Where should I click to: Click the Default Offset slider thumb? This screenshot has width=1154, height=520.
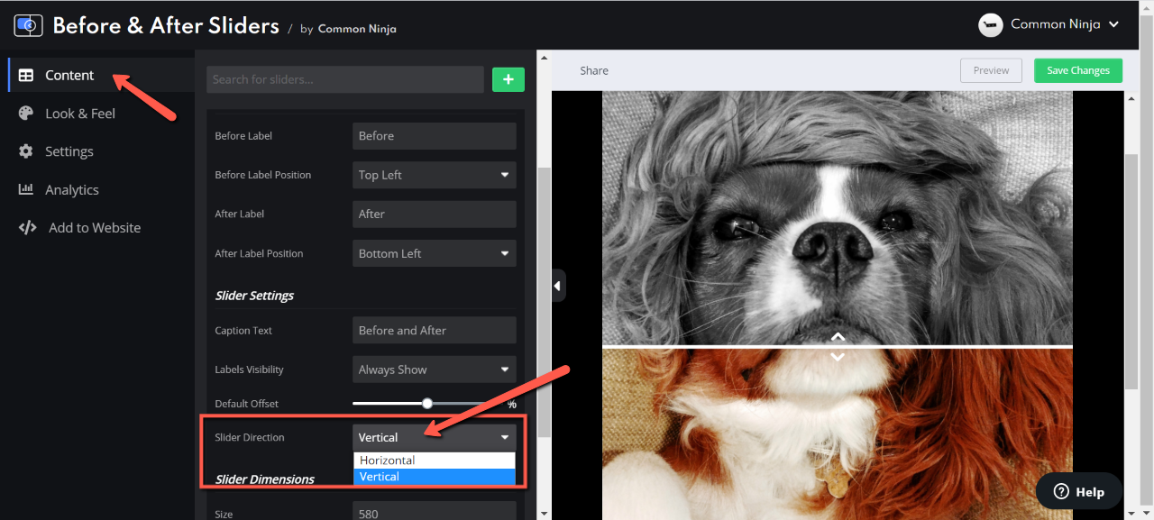tap(427, 404)
